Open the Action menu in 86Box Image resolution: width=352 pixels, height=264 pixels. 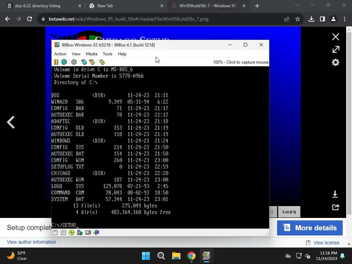(60, 54)
